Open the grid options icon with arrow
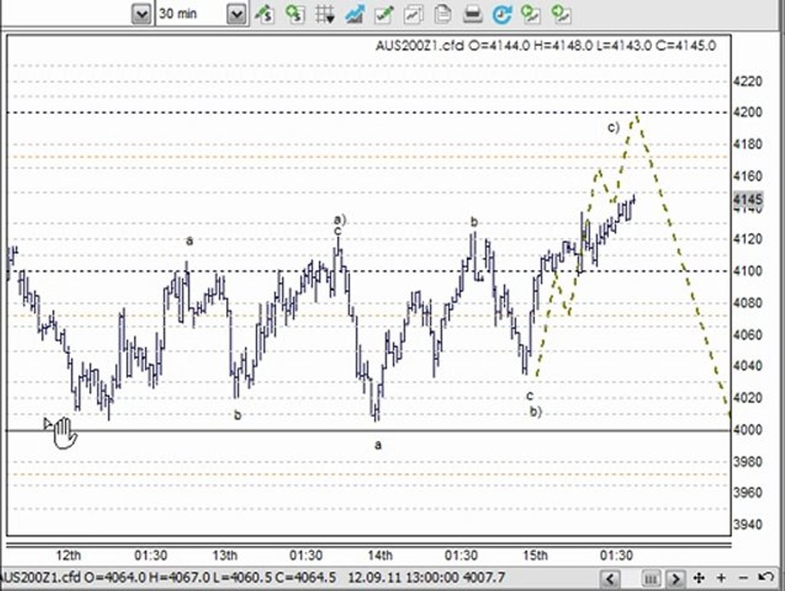785x591 pixels. click(x=325, y=14)
